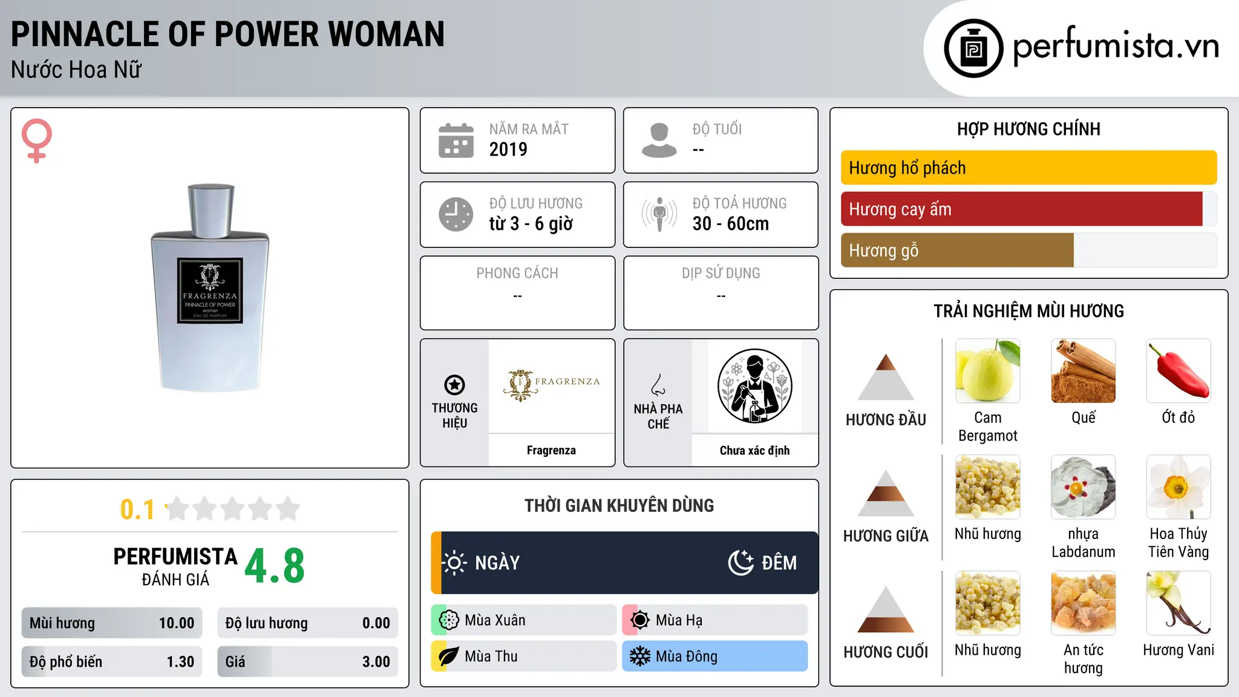Click the Hương đầu pyramid icon
The width and height of the screenshot is (1239, 697).
[886, 376]
